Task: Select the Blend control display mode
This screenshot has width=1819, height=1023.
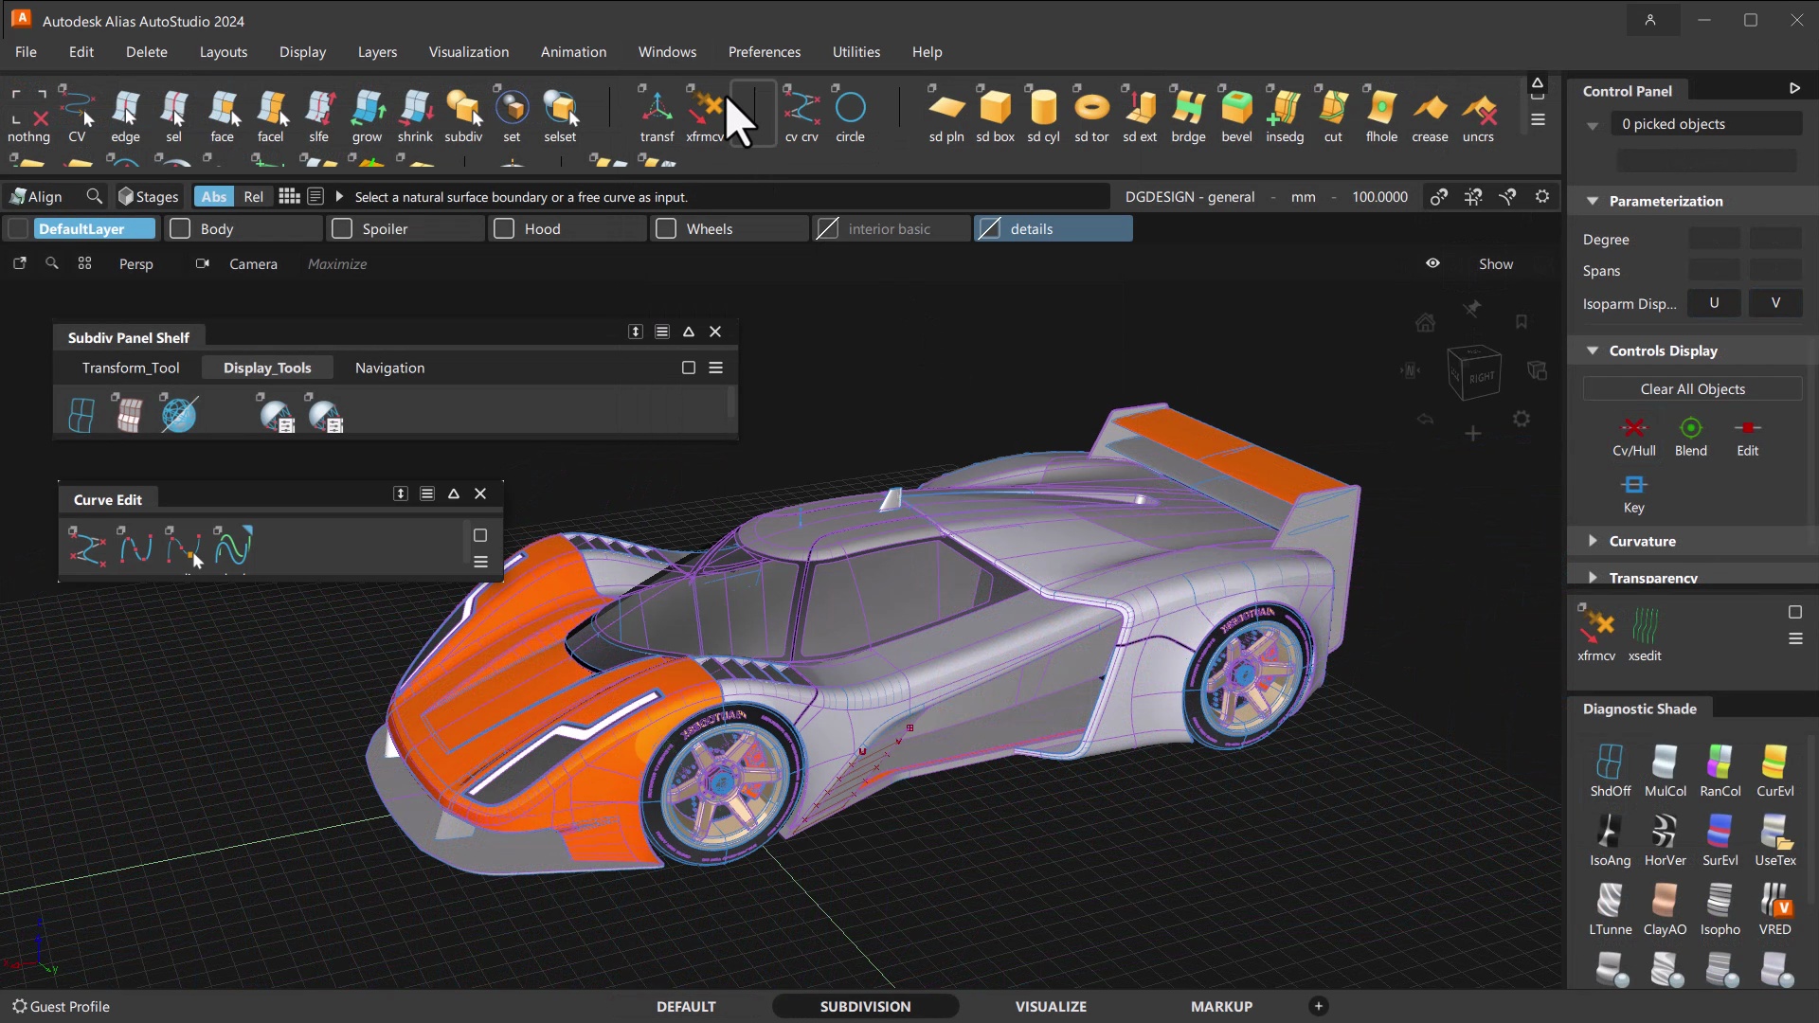Action: [1691, 436]
